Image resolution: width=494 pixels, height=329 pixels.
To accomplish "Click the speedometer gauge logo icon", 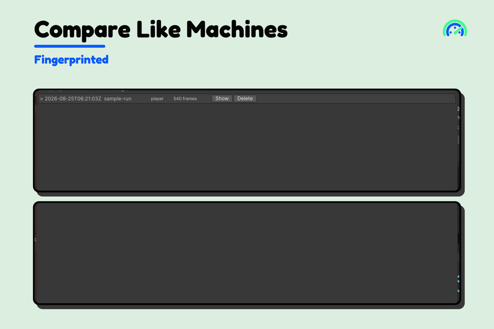I will [x=455, y=28].
